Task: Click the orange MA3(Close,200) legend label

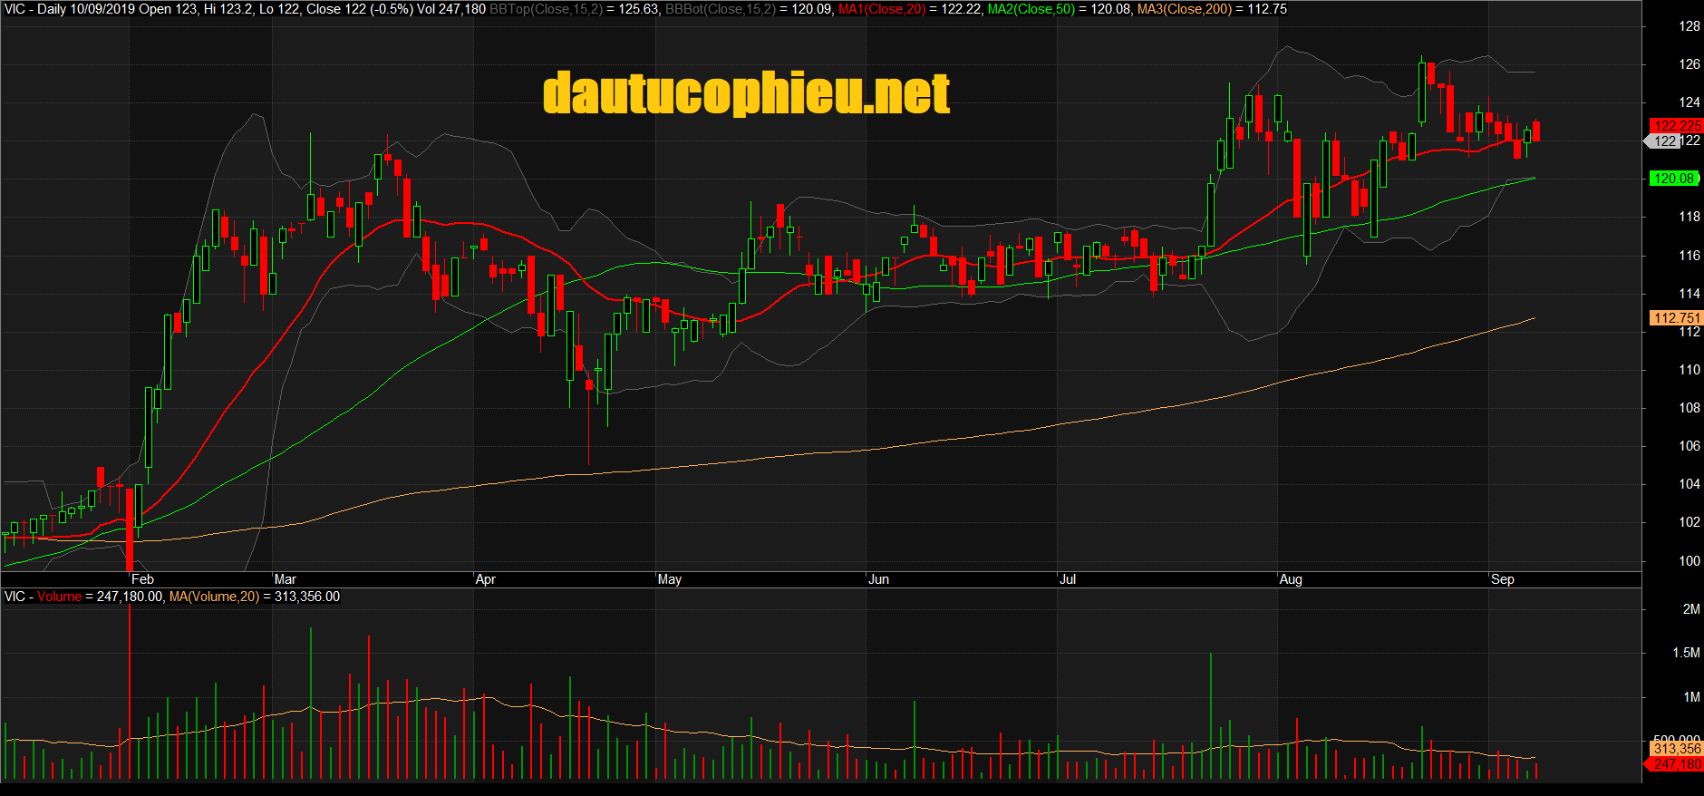Action: (x=1185, y=9)
